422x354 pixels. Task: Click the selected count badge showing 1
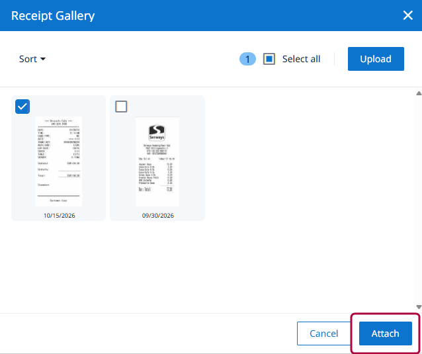pos(247,59)
